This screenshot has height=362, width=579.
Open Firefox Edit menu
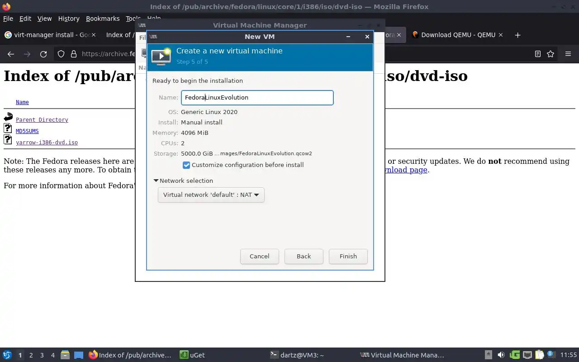25,19
